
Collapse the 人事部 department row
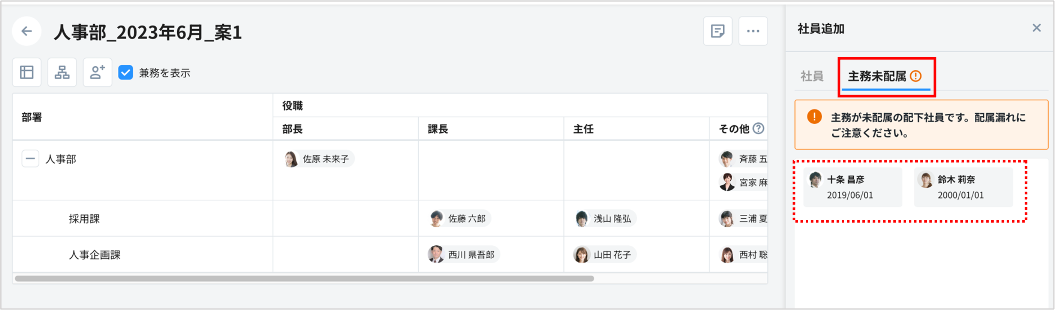click(x=30, y=159)
